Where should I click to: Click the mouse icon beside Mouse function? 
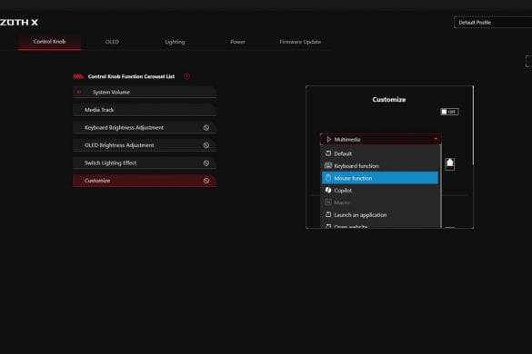click(x=328, y=178)
